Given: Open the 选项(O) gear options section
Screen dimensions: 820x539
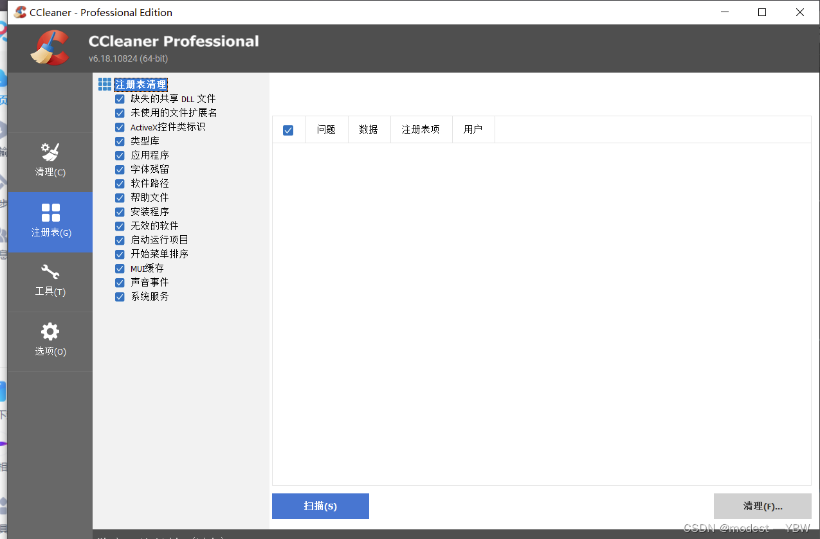Looking at the screenshot, I should click(x=50, y=341).
